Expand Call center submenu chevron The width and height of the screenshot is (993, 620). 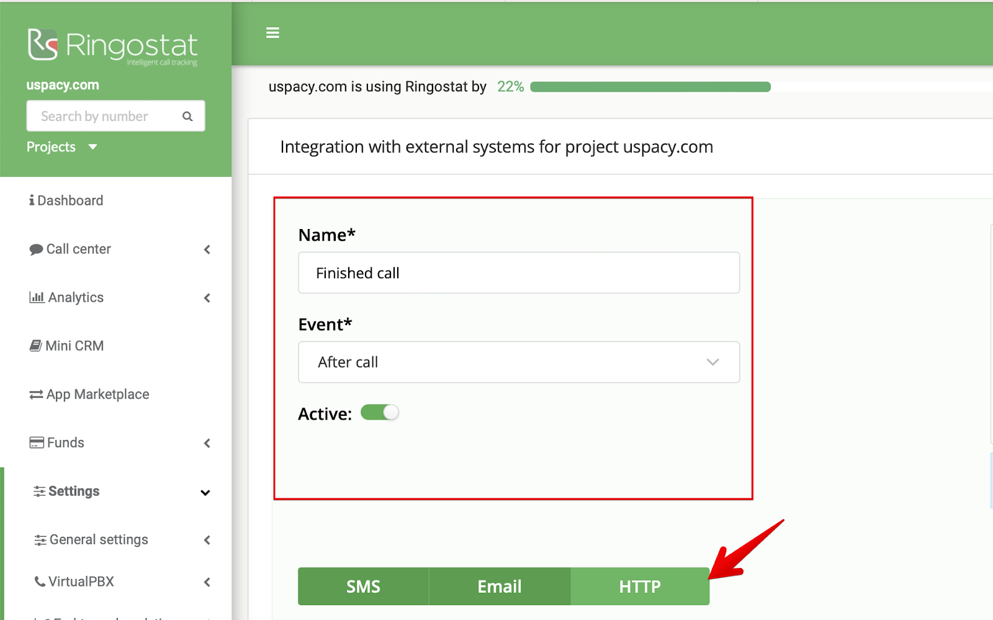(x=207, y=249)
